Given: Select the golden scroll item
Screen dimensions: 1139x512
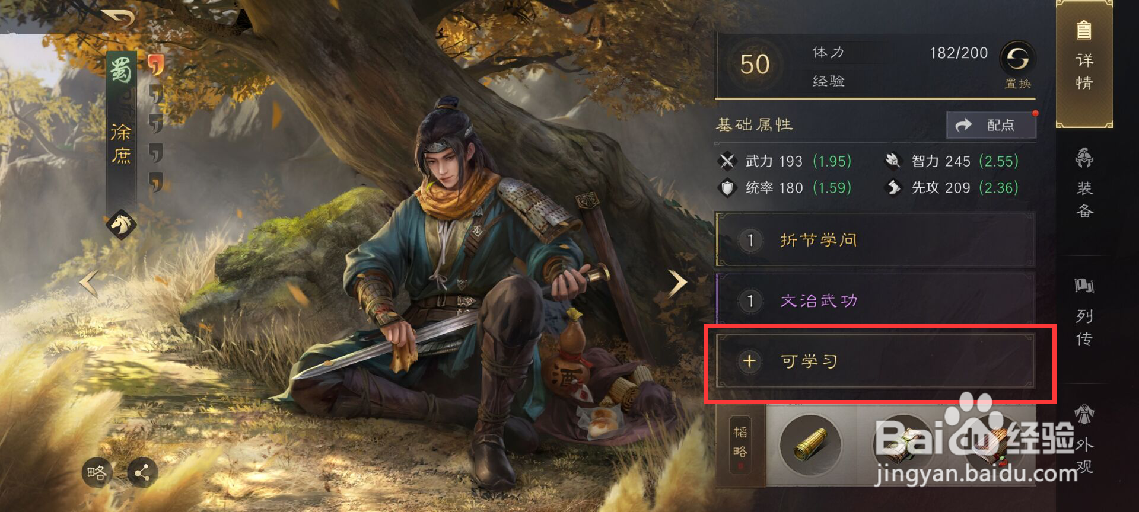Looking at the screenshot, I should click(811, 445).
